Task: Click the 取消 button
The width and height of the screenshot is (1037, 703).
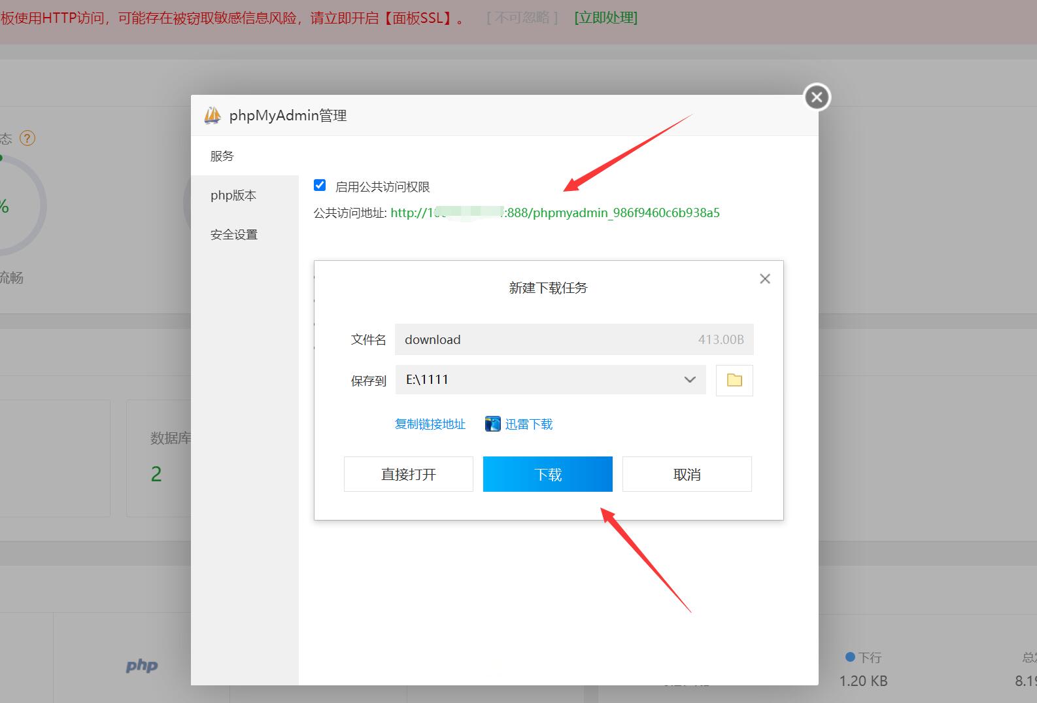Action: (687, 474)
